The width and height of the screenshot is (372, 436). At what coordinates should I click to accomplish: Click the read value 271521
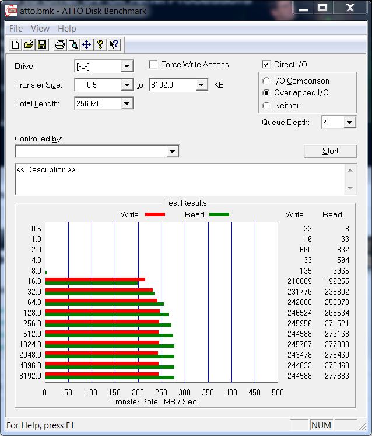337,323
